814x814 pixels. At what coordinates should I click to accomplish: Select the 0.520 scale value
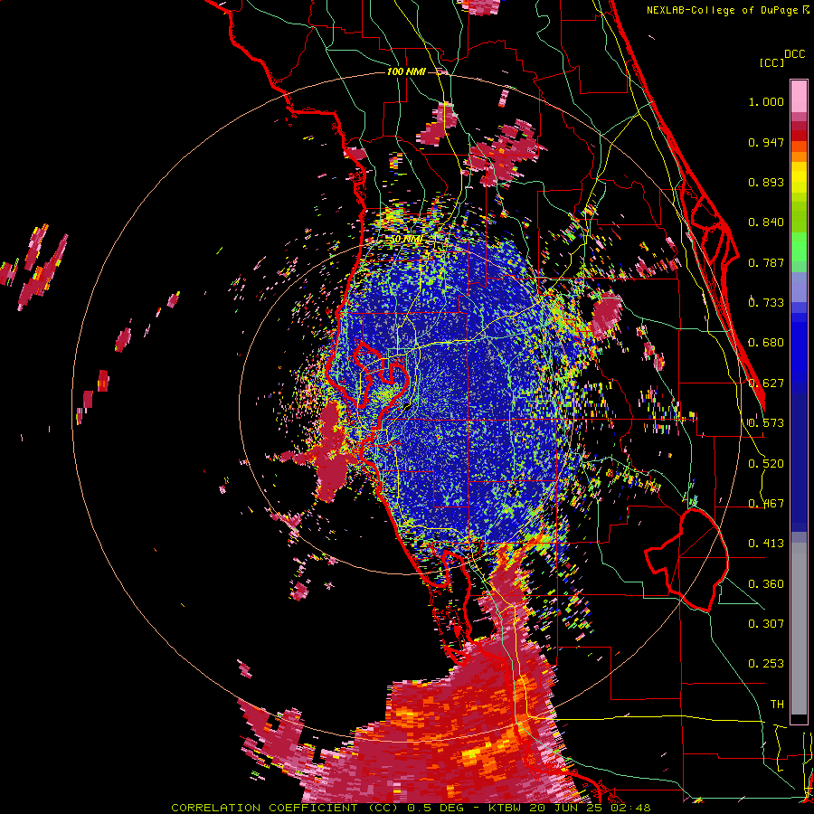766,464
